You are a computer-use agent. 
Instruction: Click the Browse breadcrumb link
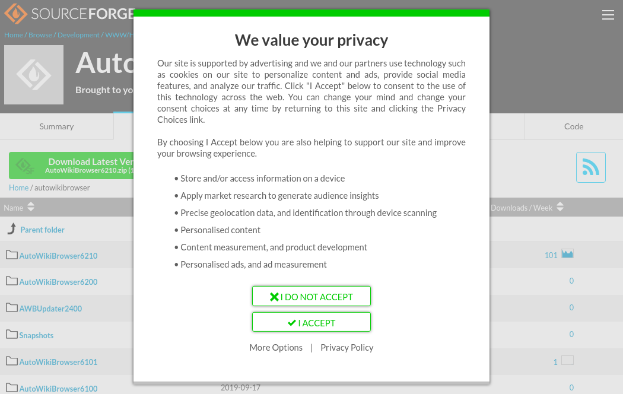[x=40, y=35]
